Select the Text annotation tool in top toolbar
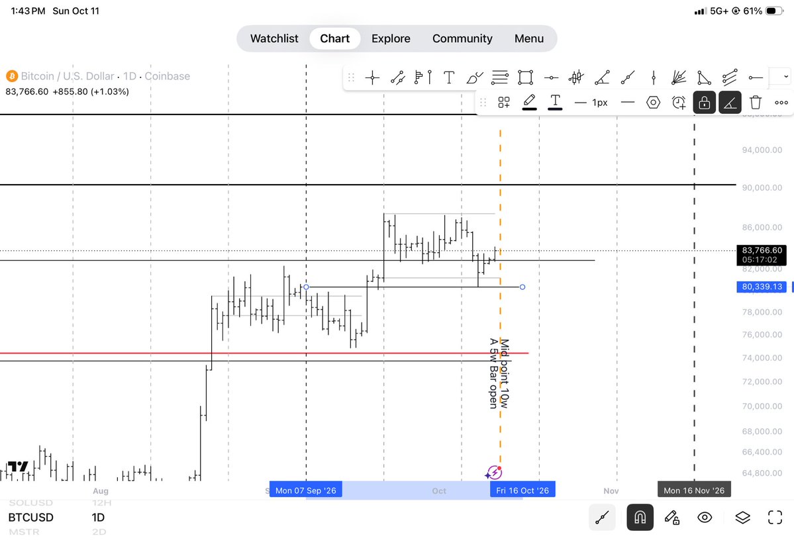The width and height of the screenshot is (794, 552). [x=448, y=77]
